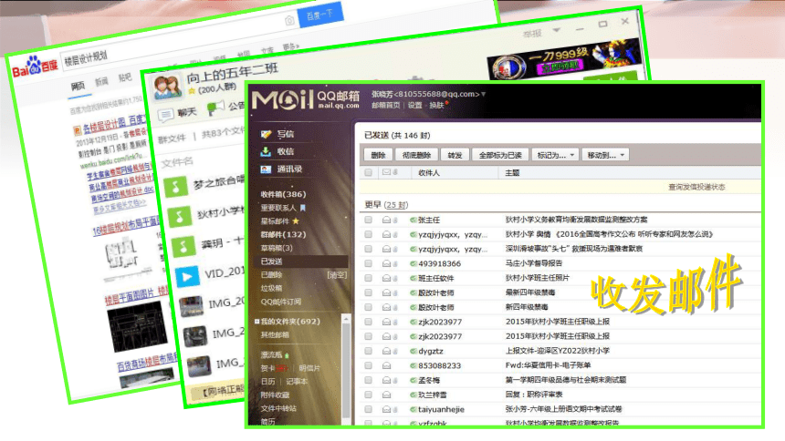
Task: Click sidebar scrollbar up arrow
Action: pos(346,319)
